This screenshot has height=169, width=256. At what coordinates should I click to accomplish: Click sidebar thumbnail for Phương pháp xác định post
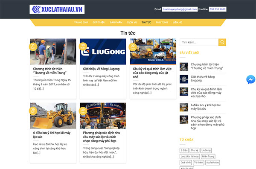click(x=184, y=119)
